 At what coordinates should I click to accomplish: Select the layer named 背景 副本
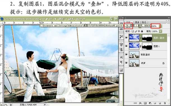point(145,55)
